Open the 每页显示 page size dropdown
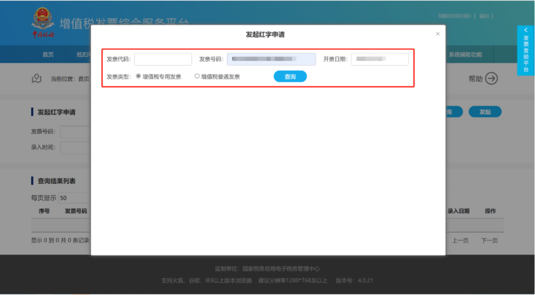Screen dimensions: 535x295 click(x=74, y=198)
